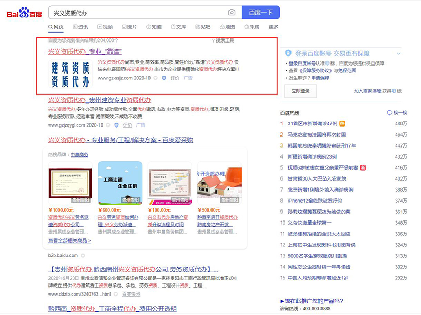Viewport: 421px width, 315px height.
Task: Open hot topic 马克龙宣布法国将再次封国
Action: pos(317,135)
